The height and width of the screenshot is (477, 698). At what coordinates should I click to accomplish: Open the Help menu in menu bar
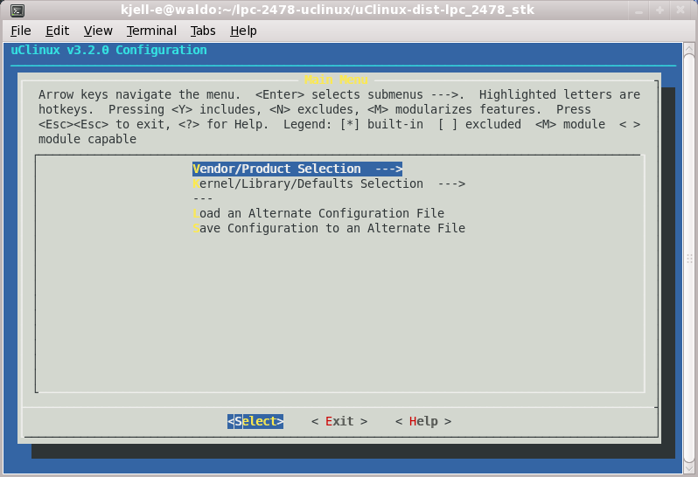point(243,31)
